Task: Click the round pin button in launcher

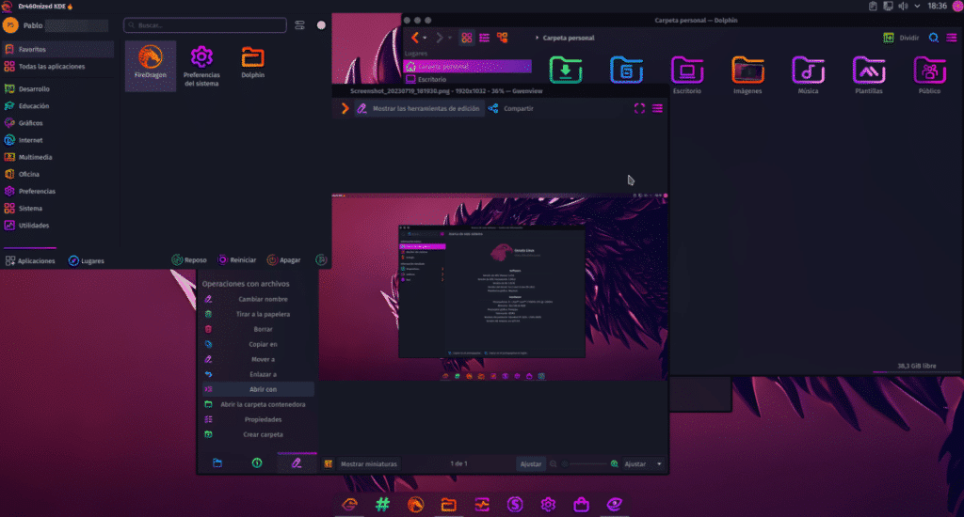Action: [x=321, y=25]
